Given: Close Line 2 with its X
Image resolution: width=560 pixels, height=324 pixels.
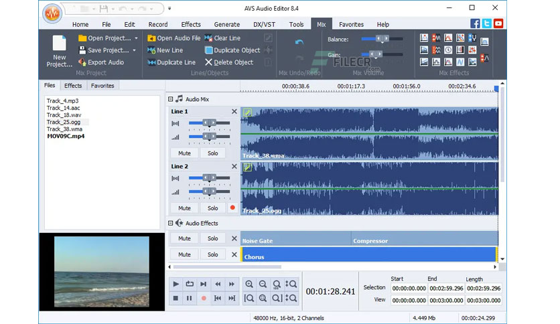Looking at the screenshot, I should 234,167.
